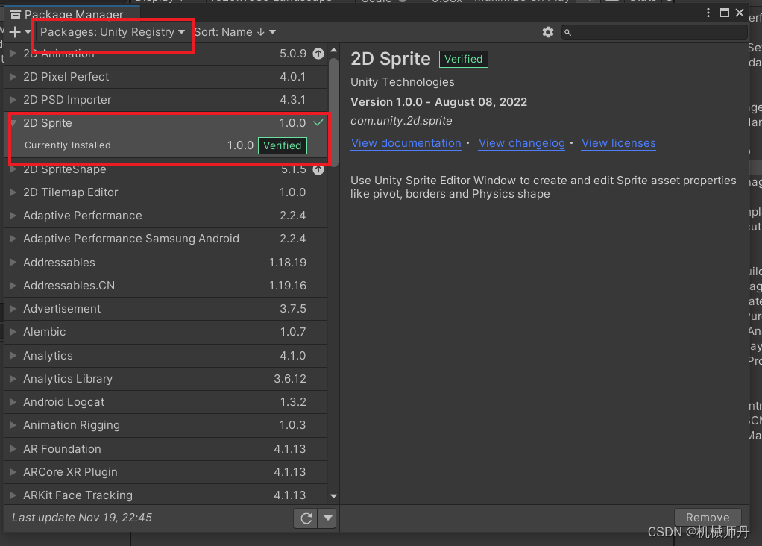Click the Last update Nov 19 status text
Screen dimensions: 762x546
(82, 518)
